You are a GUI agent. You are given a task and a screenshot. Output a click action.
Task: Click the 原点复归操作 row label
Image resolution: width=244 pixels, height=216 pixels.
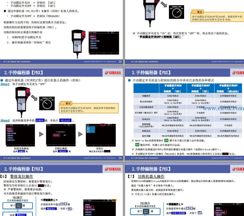pos(146,102)
